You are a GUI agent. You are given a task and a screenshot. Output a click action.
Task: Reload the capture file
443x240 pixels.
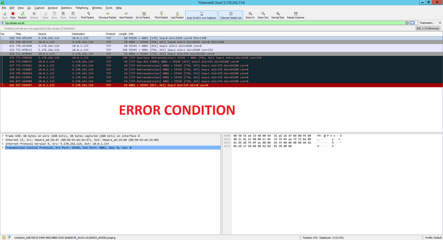pos(73,15)
